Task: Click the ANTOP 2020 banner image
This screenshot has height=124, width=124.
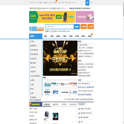Action: pyautogui.click(x=60, y=58)
